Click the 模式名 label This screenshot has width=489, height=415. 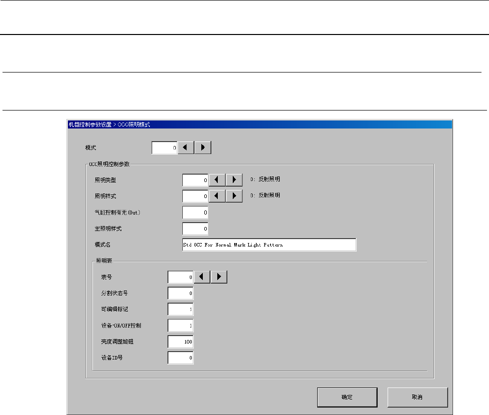click(102, 244)
